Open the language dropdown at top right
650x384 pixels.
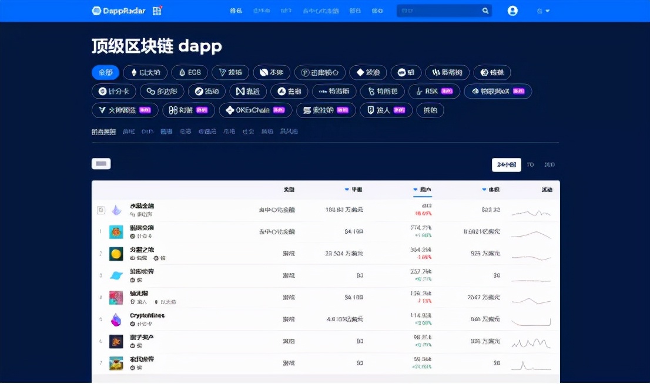(543, 10)
